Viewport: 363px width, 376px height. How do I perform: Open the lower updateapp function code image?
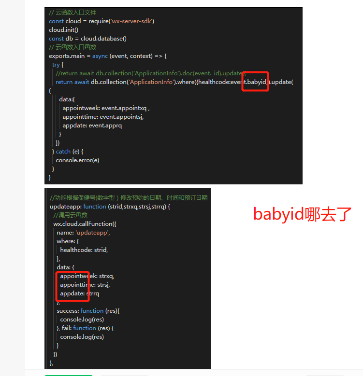tap(128, 279)
